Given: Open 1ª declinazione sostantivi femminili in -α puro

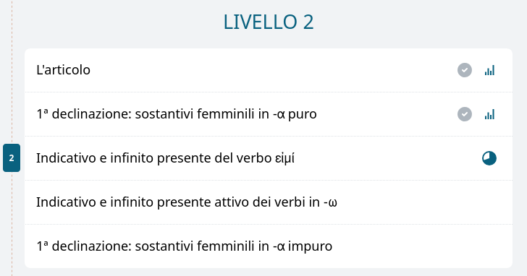Looking at the screenshot, I should [177, 114].
